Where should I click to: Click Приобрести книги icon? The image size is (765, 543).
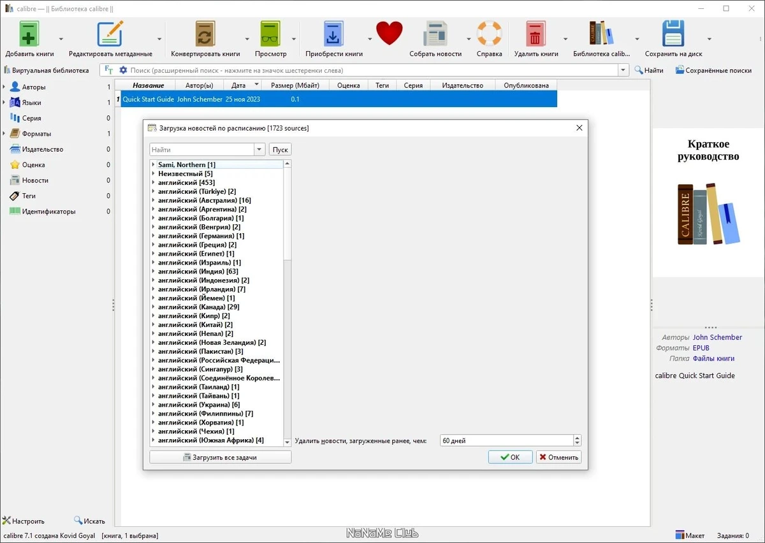point(333,33)
